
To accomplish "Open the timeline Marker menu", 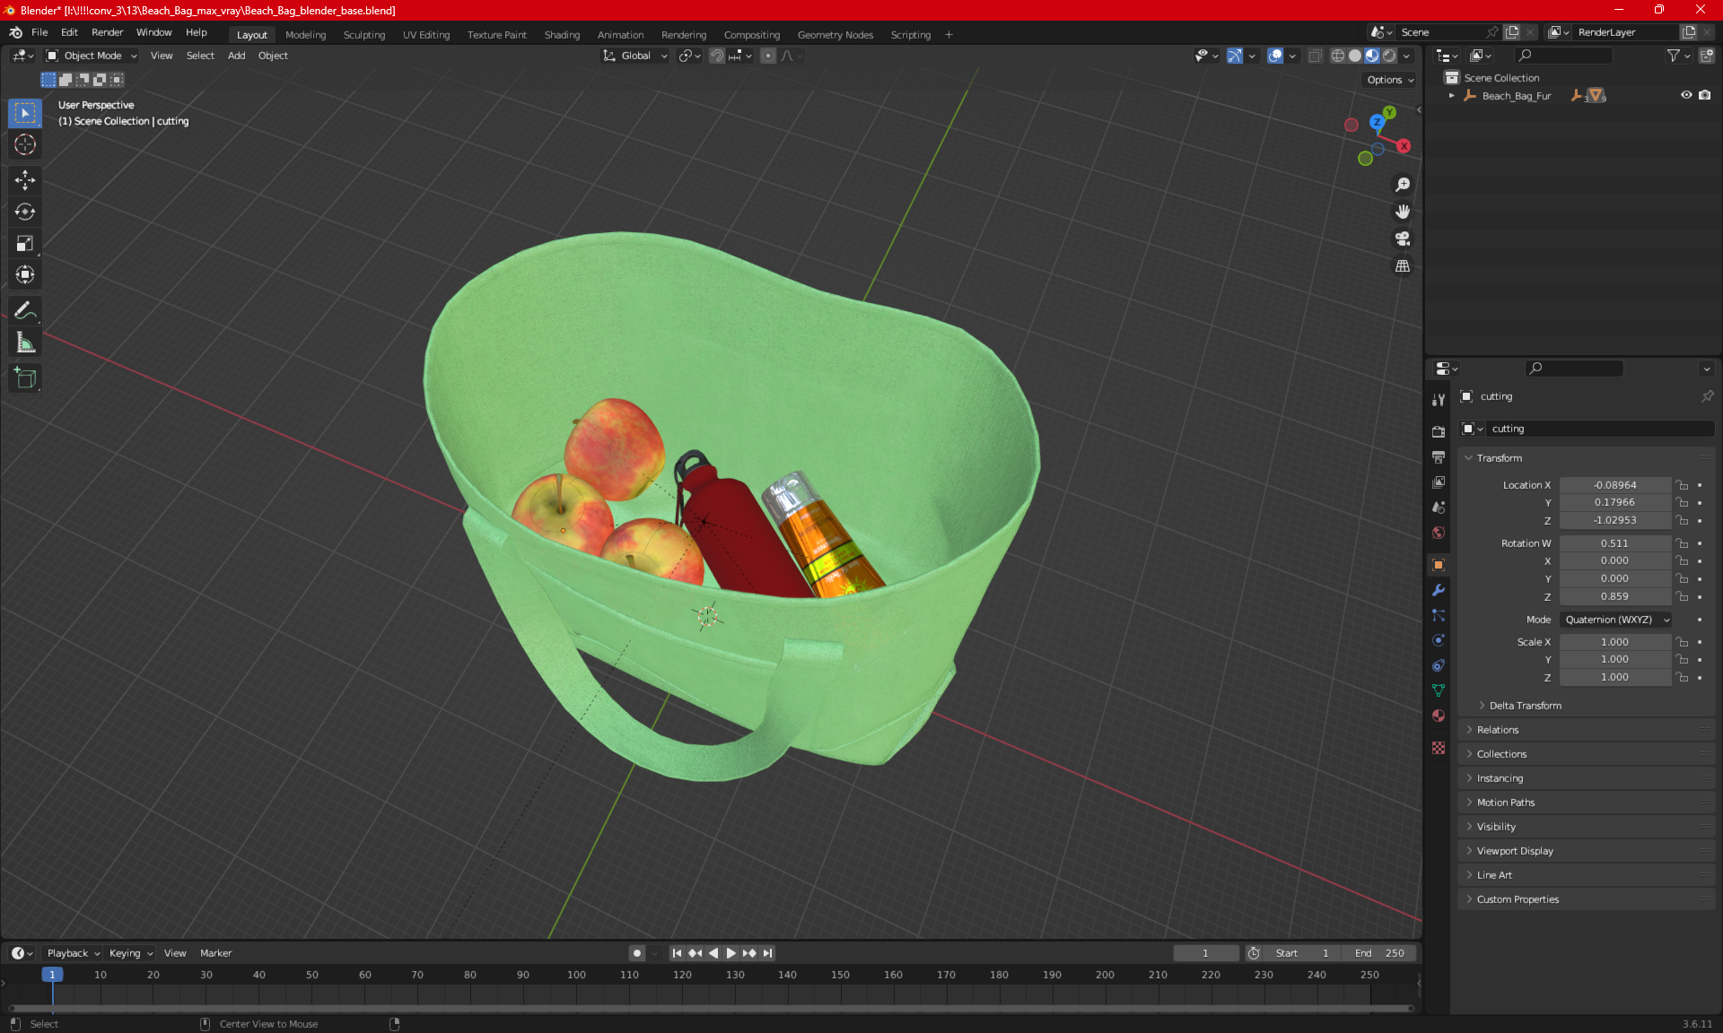I will point(215,953).
